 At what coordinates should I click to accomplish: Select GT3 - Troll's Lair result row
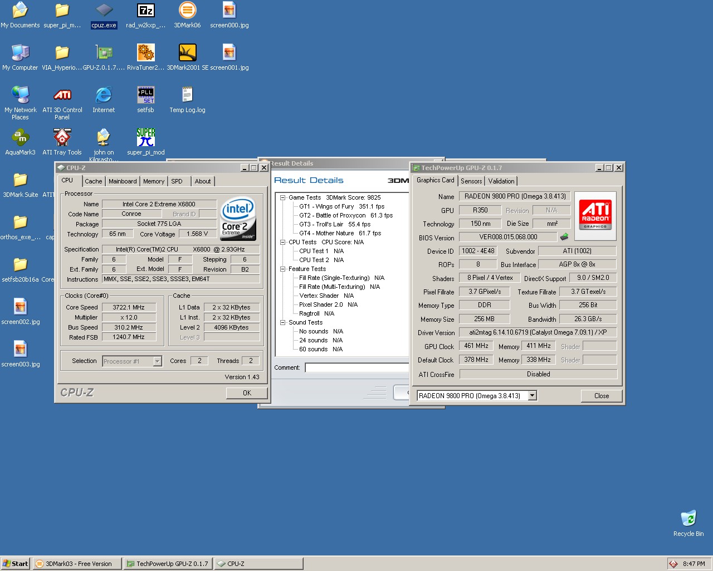[x=335, y=224]
